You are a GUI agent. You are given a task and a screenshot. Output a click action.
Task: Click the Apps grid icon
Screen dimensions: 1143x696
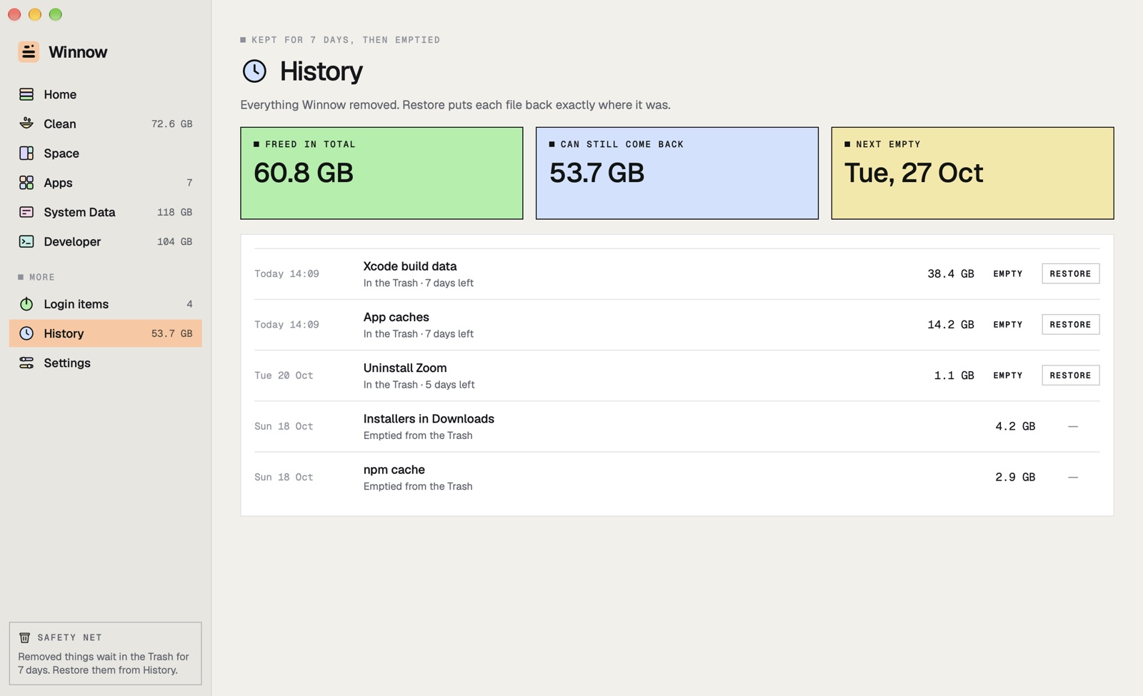26,183
